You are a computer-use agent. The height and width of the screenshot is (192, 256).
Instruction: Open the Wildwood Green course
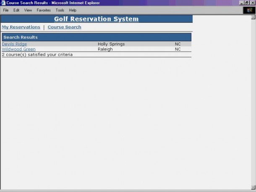[18, 49]
